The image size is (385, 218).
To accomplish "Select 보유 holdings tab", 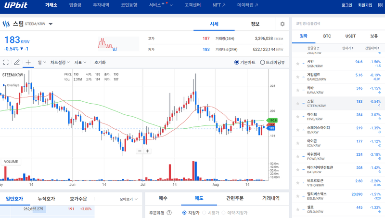I will 374,36.
